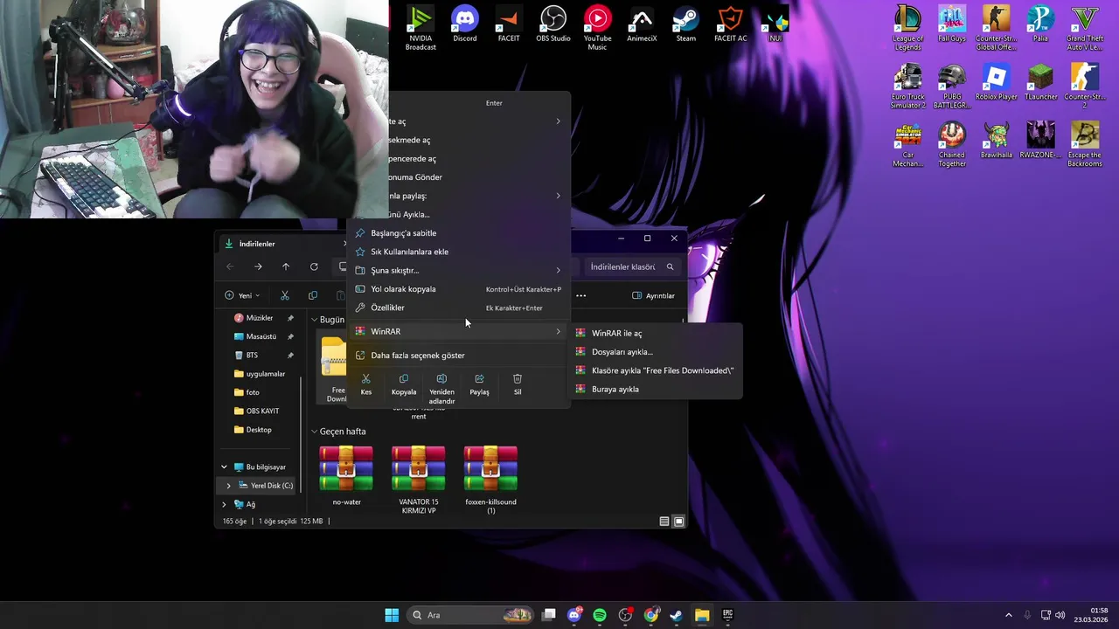
Task: Click the Sil (delete) icon in context menu
Action: [518, 384]
